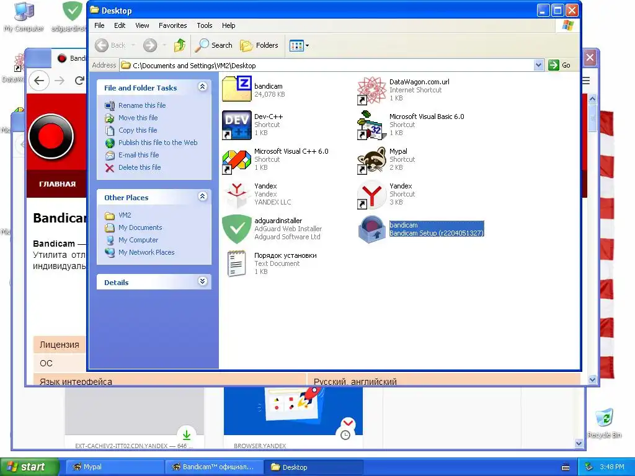Viewport: 635px width, 476px height.
Task: Click the Desktop taskbar button
Action: pos(313,467)
